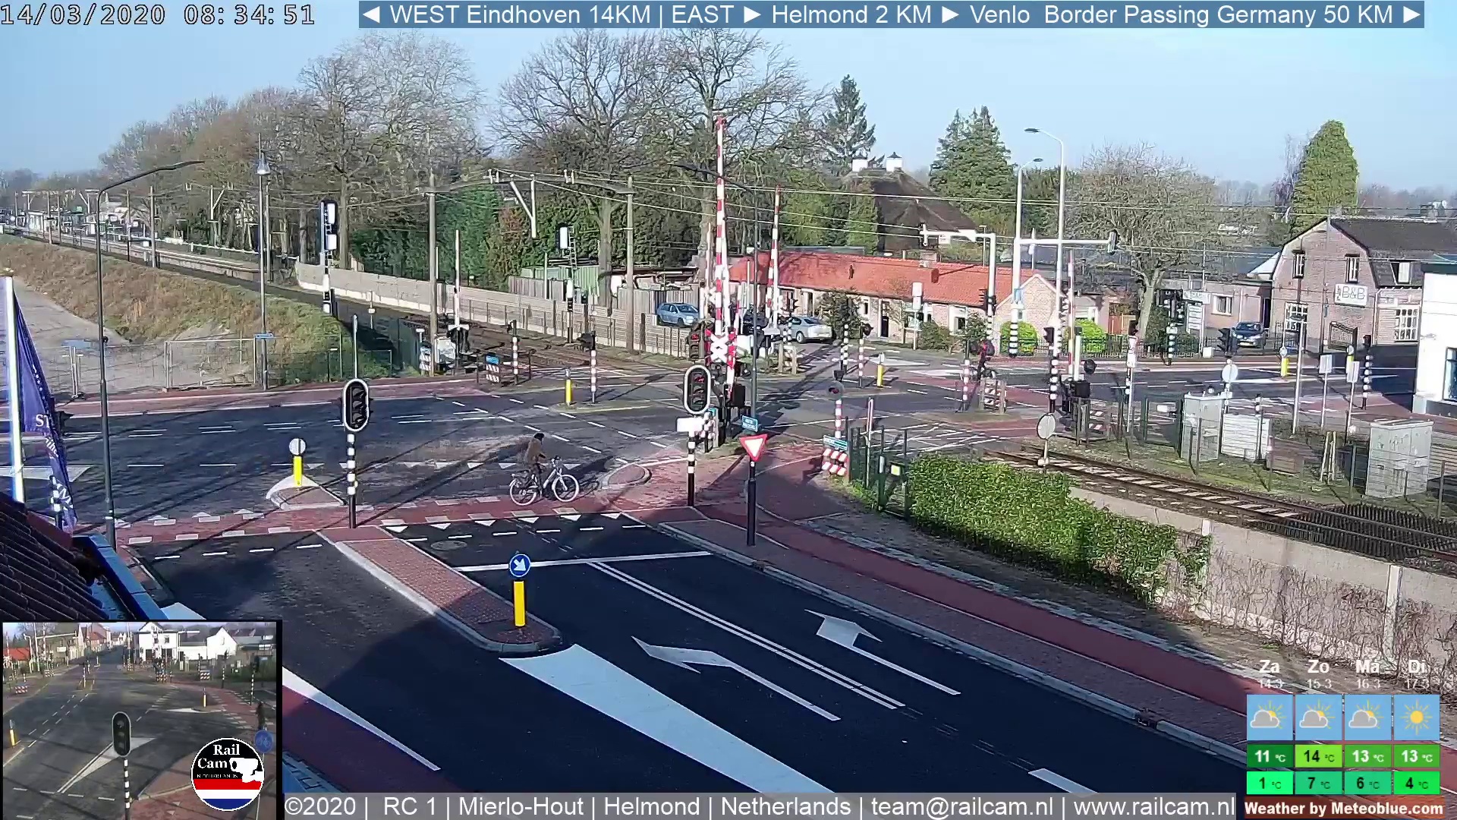Click the 1 °C low temperature tile
The image size is (1457, 820).
point(1269,783)
